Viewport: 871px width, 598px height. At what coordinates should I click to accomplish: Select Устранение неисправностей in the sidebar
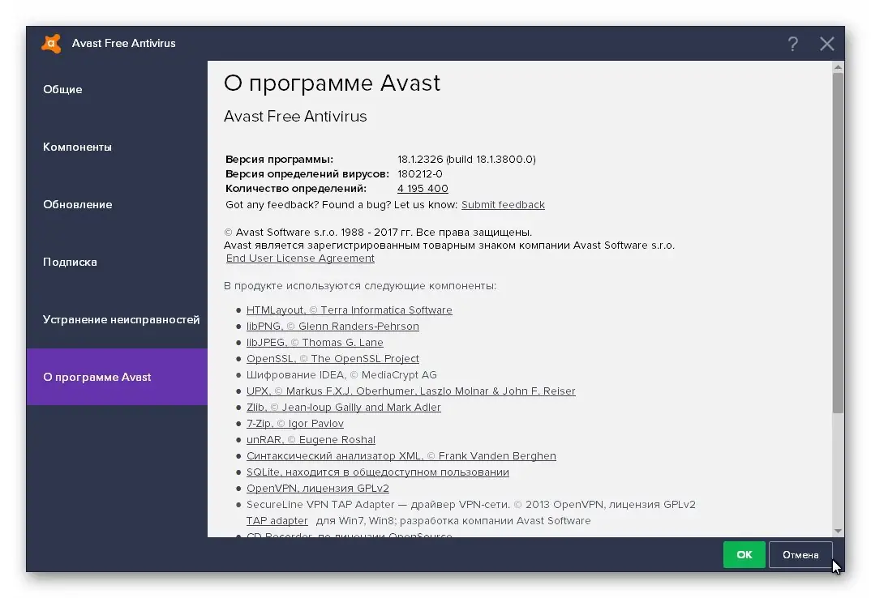[121, 319]
